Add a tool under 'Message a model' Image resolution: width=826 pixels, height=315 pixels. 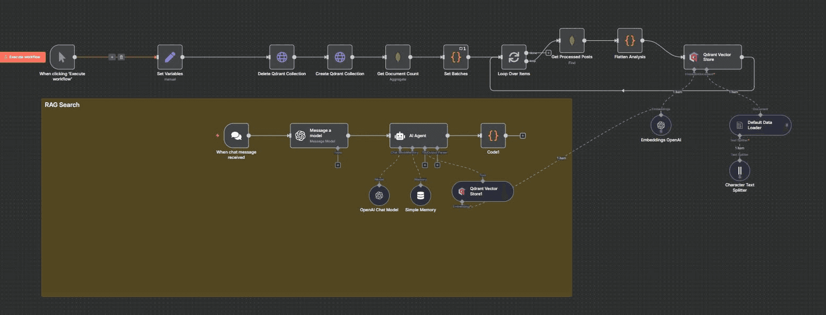tap(338, 165)
